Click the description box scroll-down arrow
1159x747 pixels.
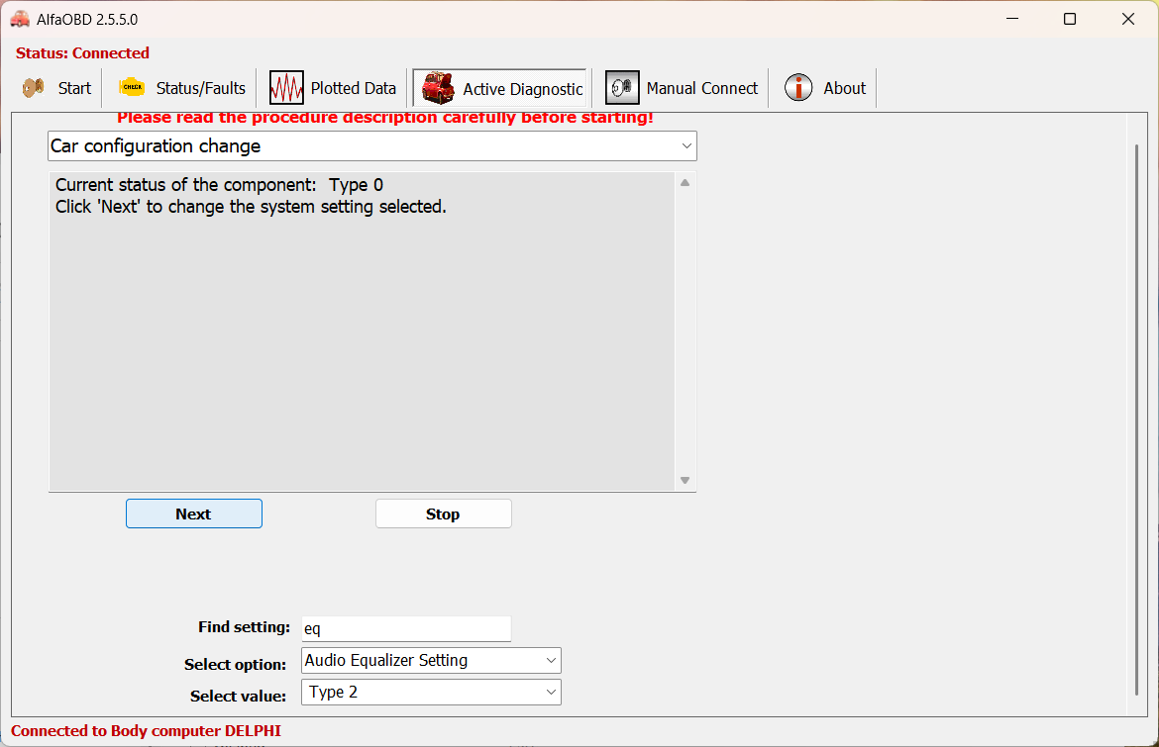[685, 481]
